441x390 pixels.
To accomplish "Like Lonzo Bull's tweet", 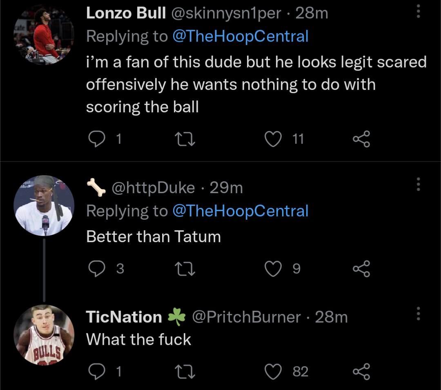I will coord(274,139).
